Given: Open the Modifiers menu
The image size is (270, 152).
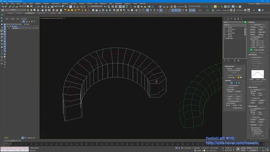Looking at the screenshot, I should point(38,3).
